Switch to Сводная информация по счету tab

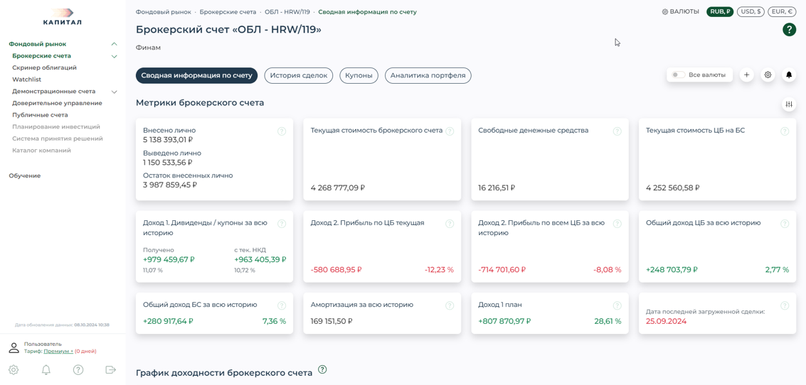196,75
